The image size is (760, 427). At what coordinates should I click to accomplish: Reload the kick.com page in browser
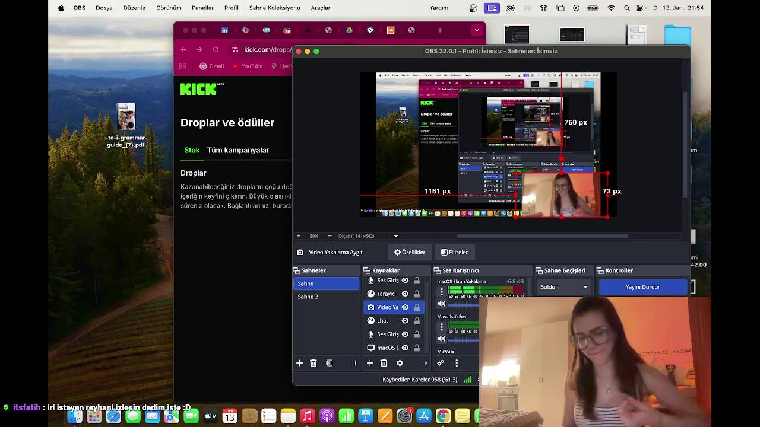tap(216, 50)
